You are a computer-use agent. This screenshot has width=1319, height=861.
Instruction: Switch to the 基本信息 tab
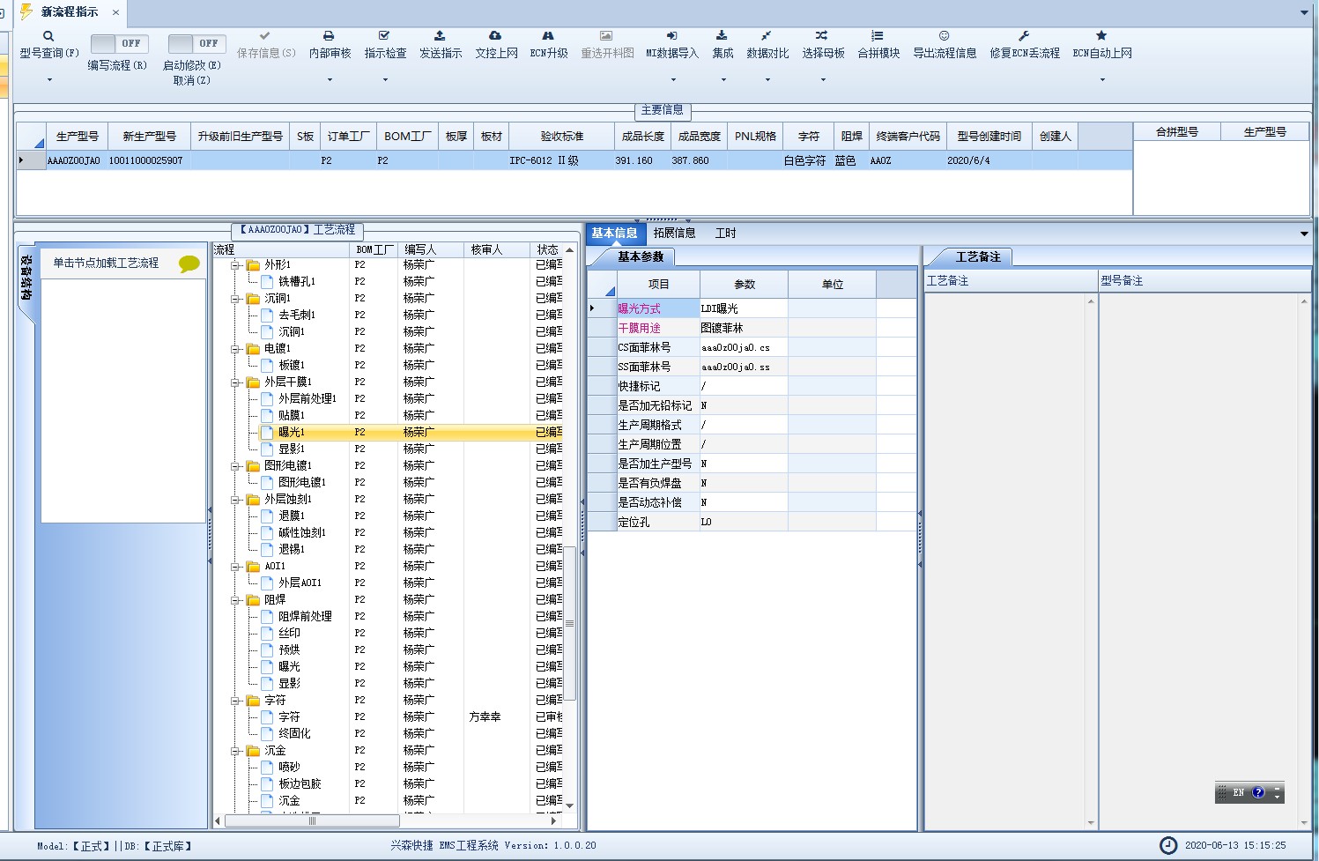[x=614, y=234]
